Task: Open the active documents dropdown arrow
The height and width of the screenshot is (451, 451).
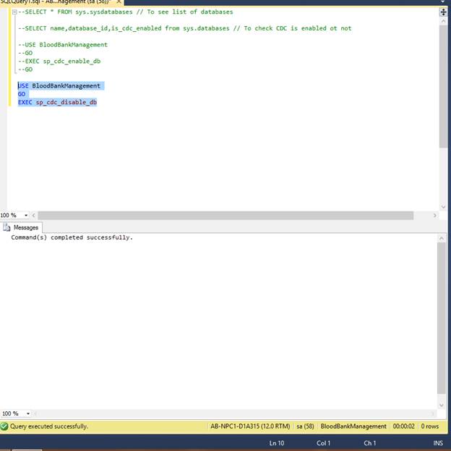Action: (443, 1)
